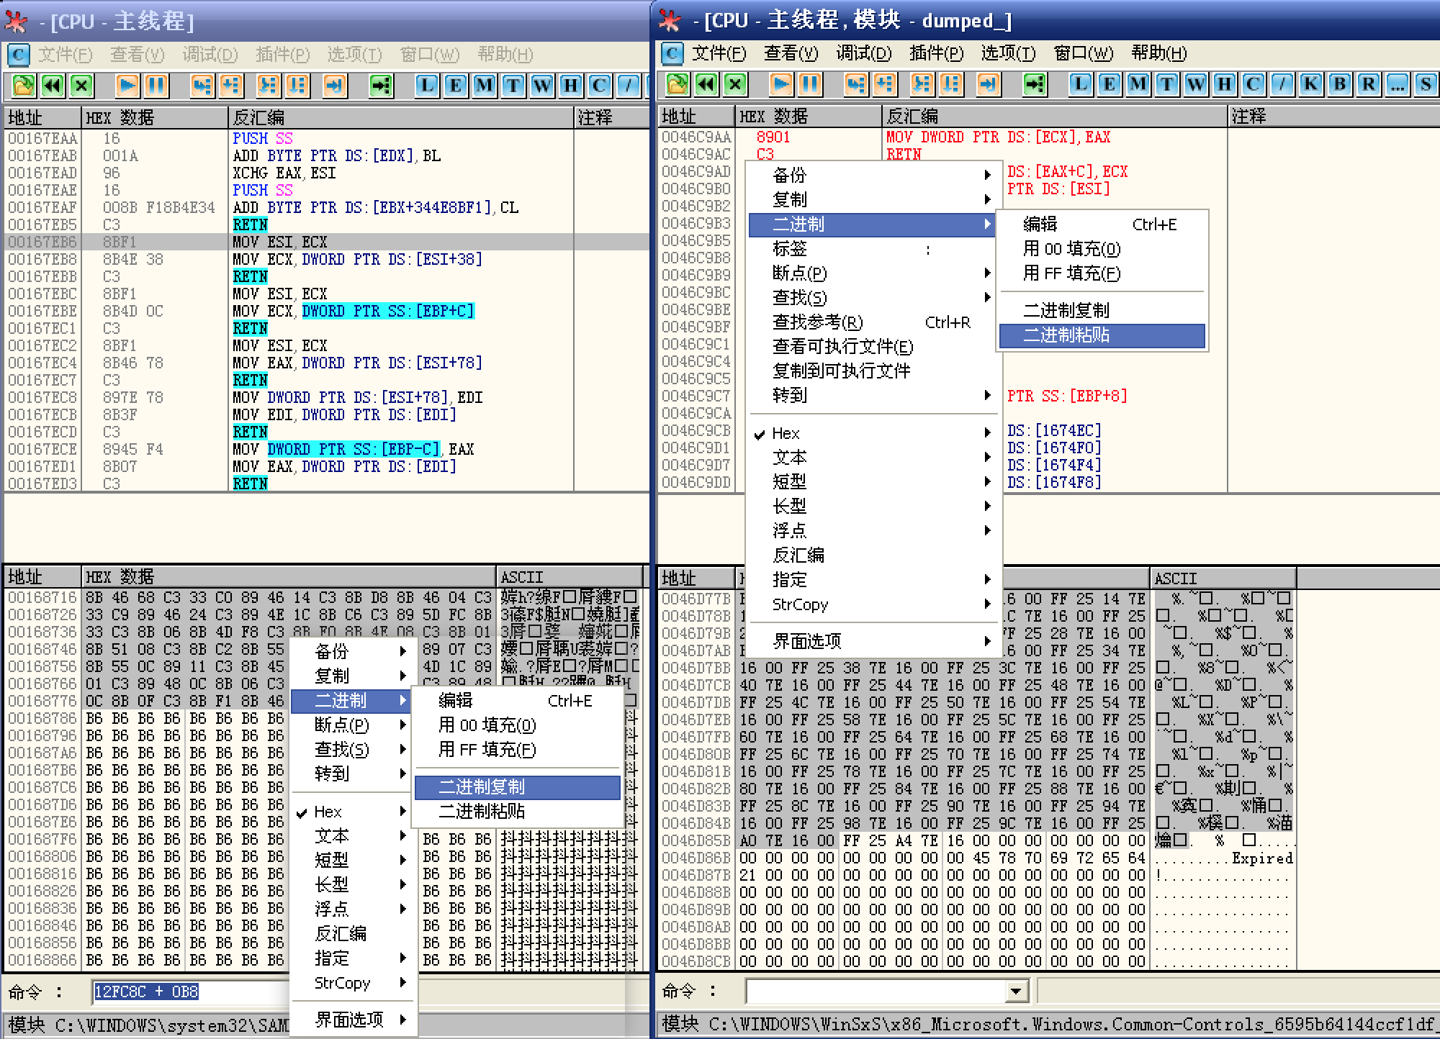1440x1039 pixels.
Task: Click Run (play) icon in right window
Action: pyautogui.click(x=780, y=84)
